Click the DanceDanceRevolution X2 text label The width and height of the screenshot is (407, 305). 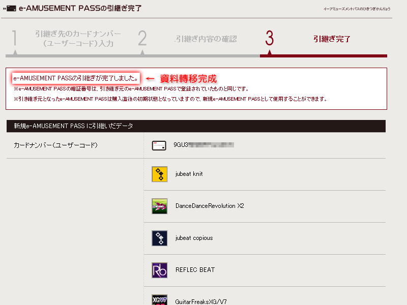coord(210,206)
